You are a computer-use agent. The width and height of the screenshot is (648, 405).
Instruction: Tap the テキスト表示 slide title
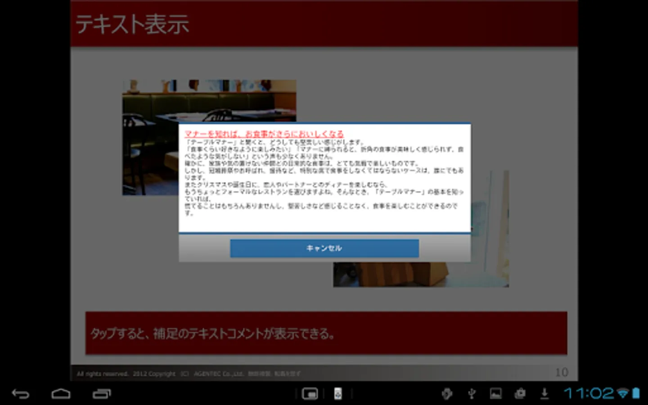[132, 24]
